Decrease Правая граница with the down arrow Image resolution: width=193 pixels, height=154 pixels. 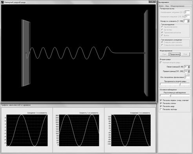(x=189, y=72)
